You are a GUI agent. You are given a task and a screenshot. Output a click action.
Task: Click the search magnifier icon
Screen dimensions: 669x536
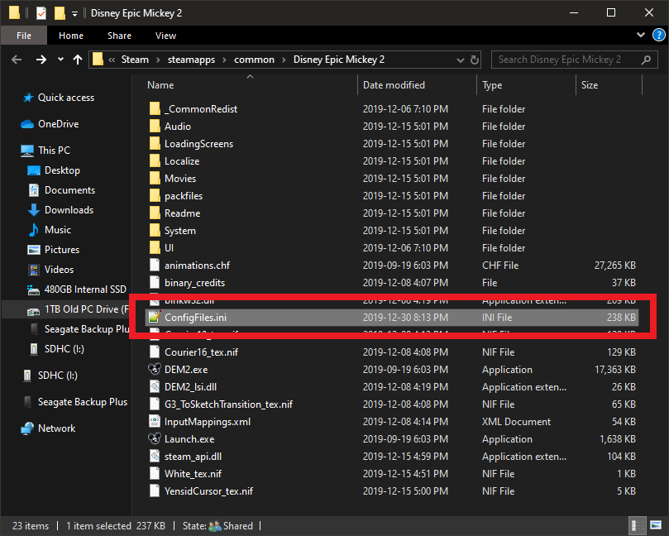pyautogui.click(x=647, y=60)
